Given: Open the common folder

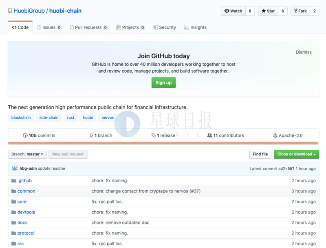Looking at the screenshot, I should tap(26, 191).
